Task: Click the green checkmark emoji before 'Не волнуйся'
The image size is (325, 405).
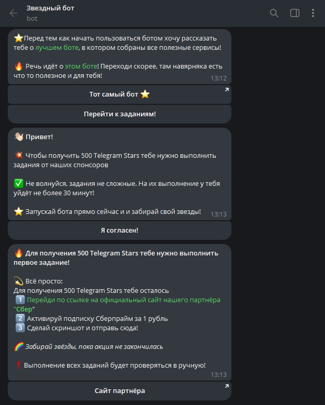Action: [x=19, y=183]
